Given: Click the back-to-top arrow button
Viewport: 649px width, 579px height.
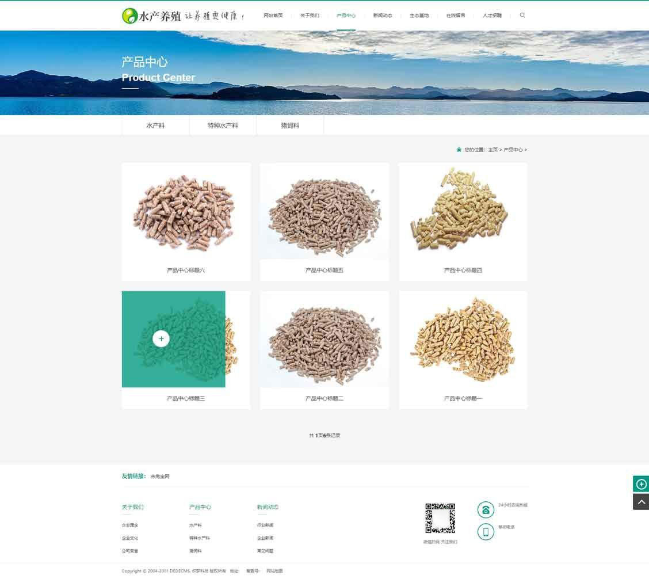Looking at the screenshot, I should click(641, 502).
